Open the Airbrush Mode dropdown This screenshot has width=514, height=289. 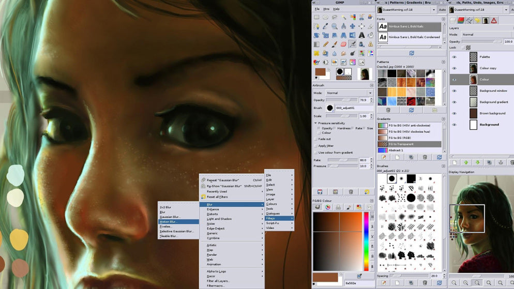coord(349,93)
